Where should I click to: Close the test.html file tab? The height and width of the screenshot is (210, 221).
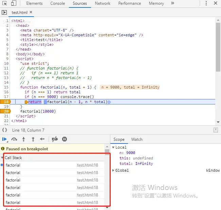click(31, 12)
